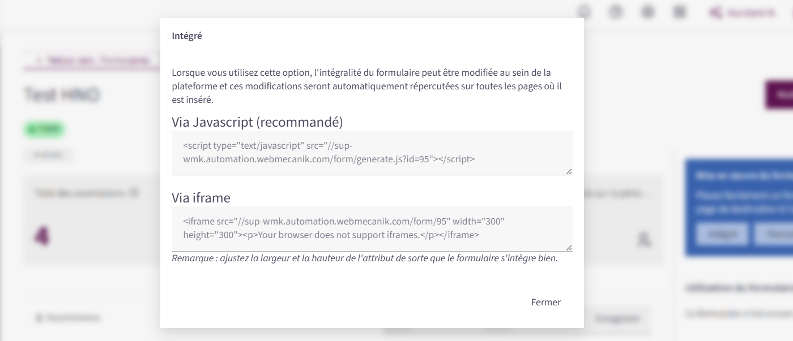The image size is (793, 341).
Task: Click the resize grip of the Javascript code box
Action: (x=569, y=171)
